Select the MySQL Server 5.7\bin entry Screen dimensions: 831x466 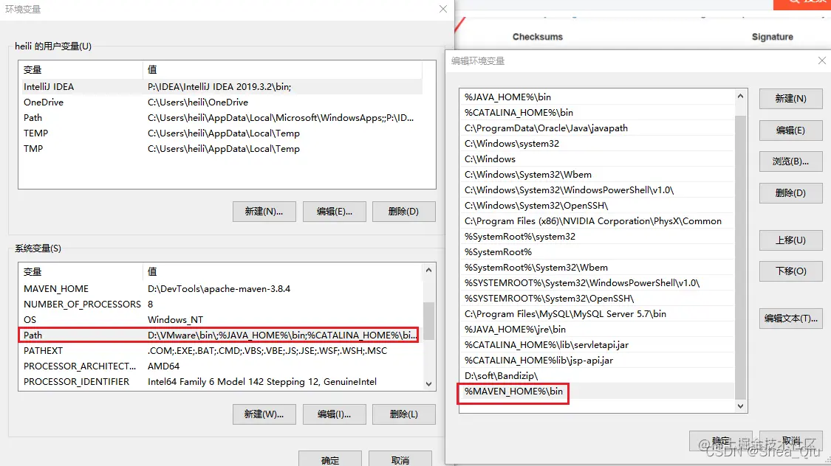tap(596, 313)
